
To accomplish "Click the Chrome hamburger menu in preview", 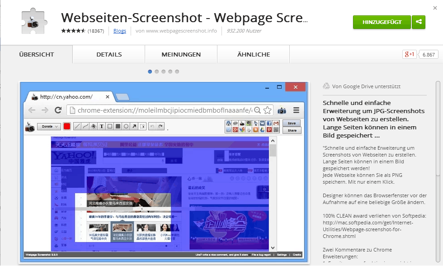I will tap(296, 110).
